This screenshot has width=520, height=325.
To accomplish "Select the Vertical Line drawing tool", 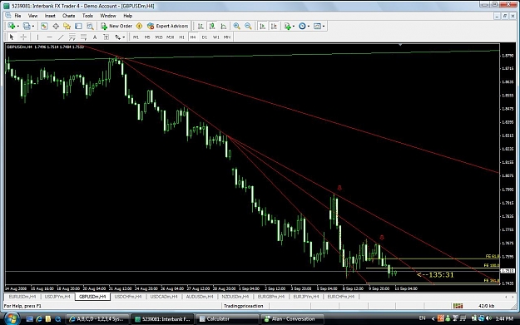I will pos(37,37).
